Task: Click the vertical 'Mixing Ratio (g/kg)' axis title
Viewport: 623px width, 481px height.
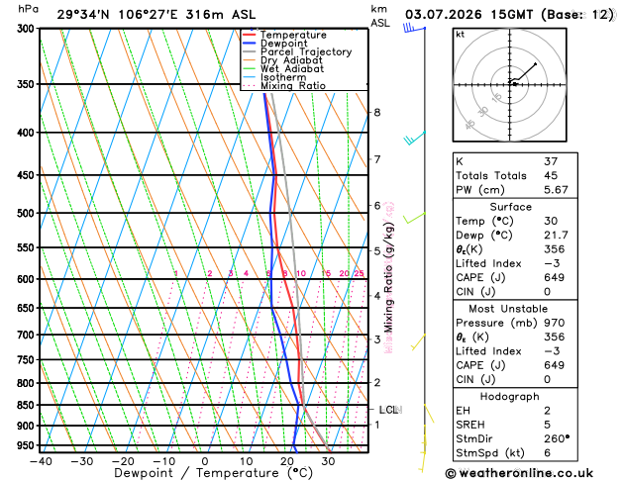Action: tap(388, 277)
